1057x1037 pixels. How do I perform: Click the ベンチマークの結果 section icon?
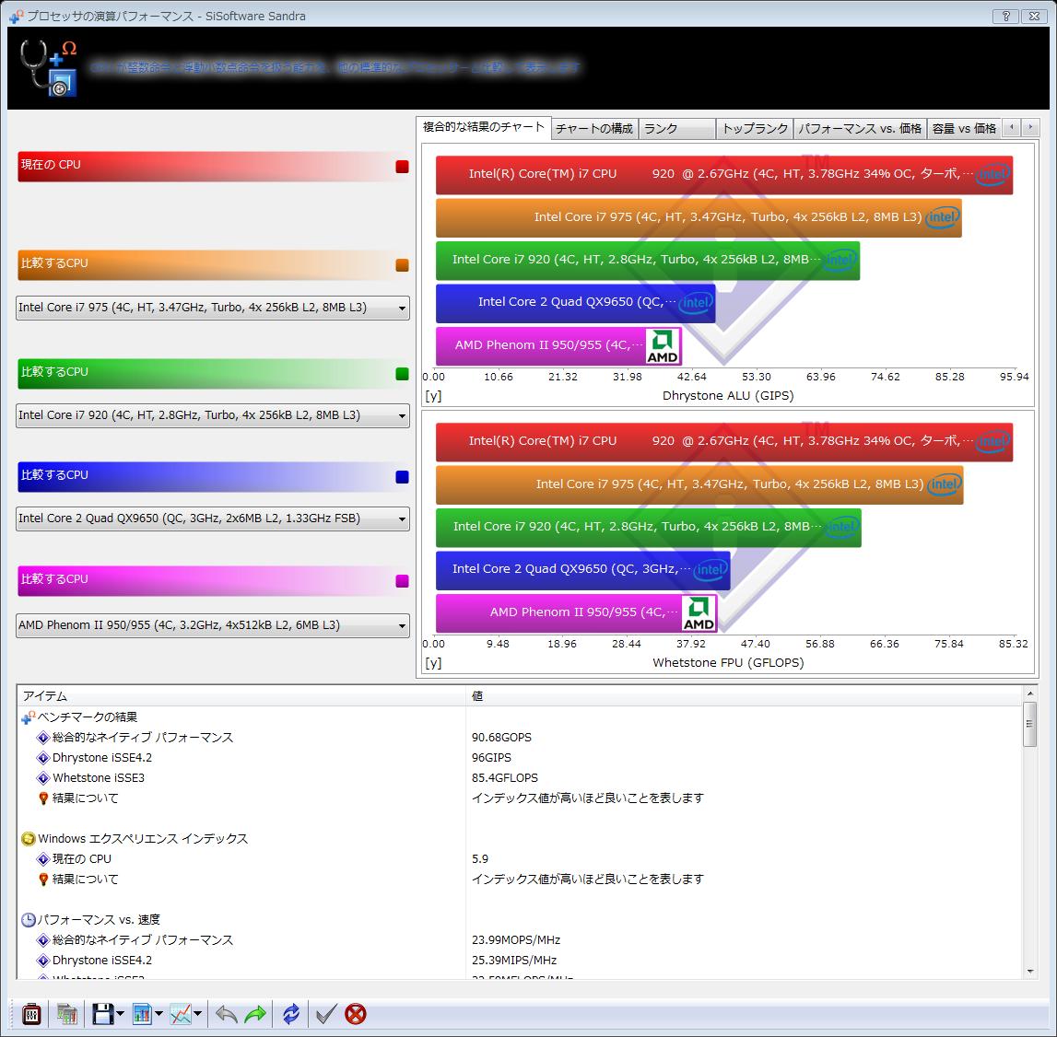[x=29, y=717]
